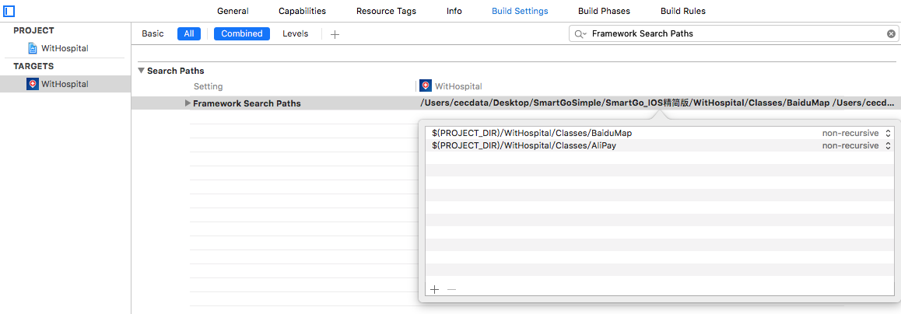Screen dimensions: 901x314
Task: Open the Build Rules tab
Action: pos(682,11)
